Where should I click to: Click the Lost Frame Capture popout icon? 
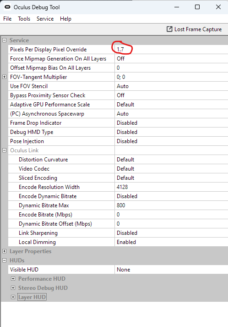point(169,29)
